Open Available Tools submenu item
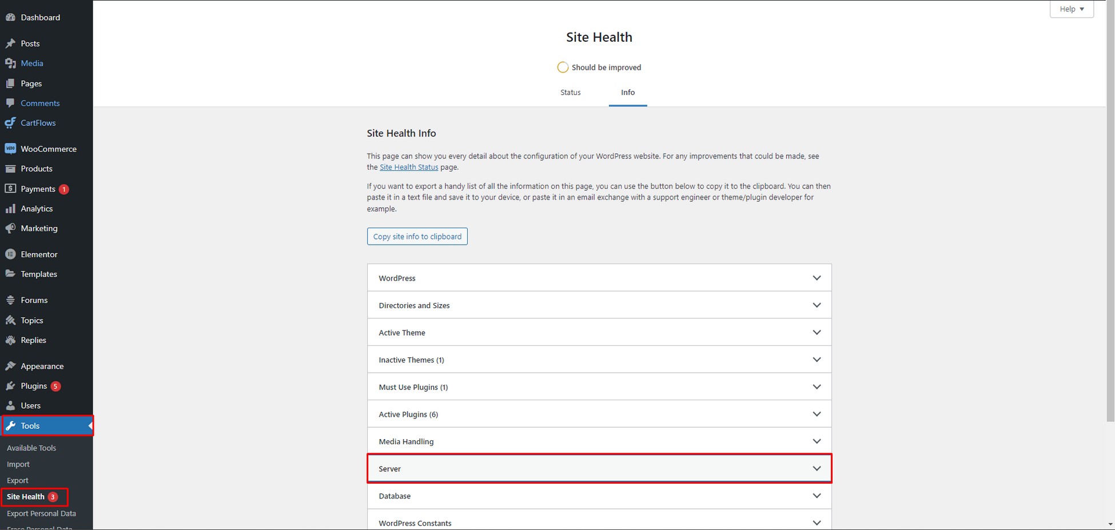Viewport: 1115px width, 530px height. 31,448
